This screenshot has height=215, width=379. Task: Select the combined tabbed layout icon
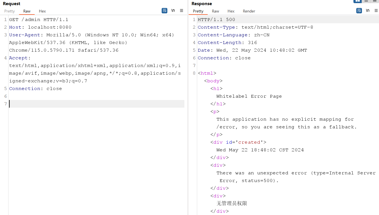pos(375,1)
